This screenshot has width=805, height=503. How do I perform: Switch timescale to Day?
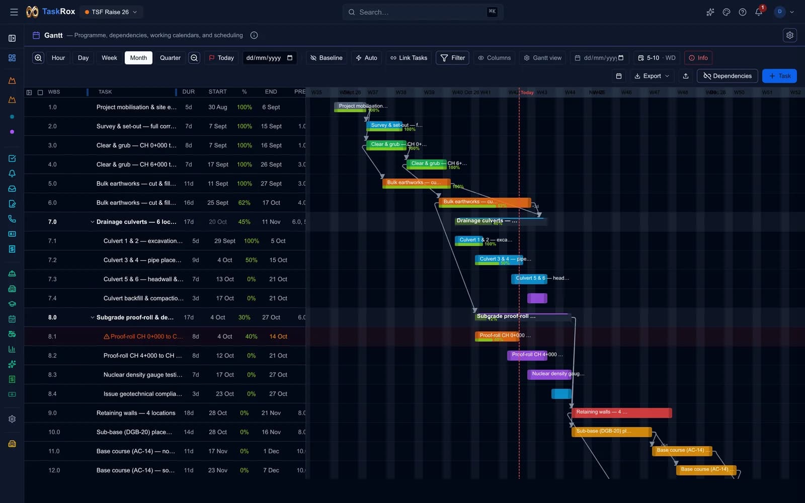(x=83, y=58)
